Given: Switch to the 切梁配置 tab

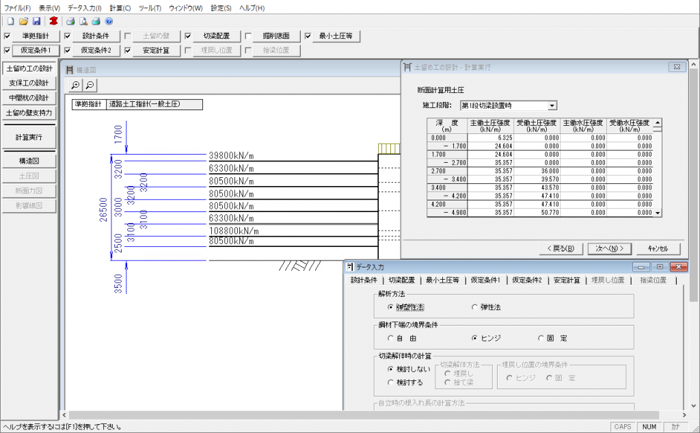Looking at the screenshot, I should click(401, 280).
